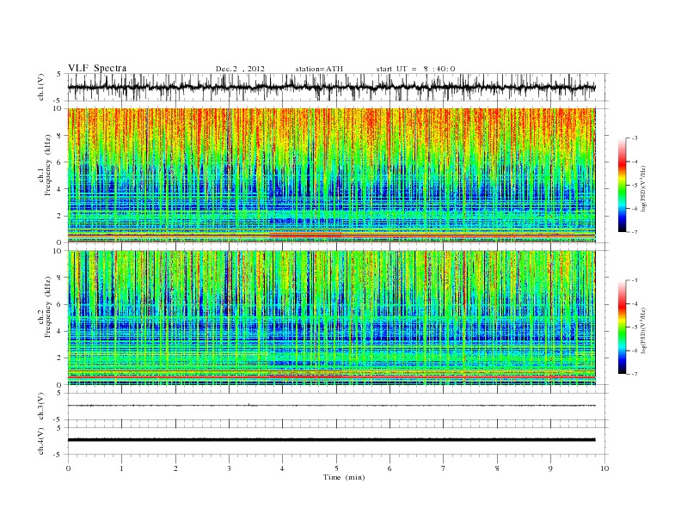The width and height of the screenshot is (681, 526).
Task: Click the "6" kHz tick on ch.2 spectrogram
Action: [x=59, y=304]
